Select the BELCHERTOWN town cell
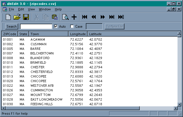Screen dimensions: 183x117 (42, 53)
